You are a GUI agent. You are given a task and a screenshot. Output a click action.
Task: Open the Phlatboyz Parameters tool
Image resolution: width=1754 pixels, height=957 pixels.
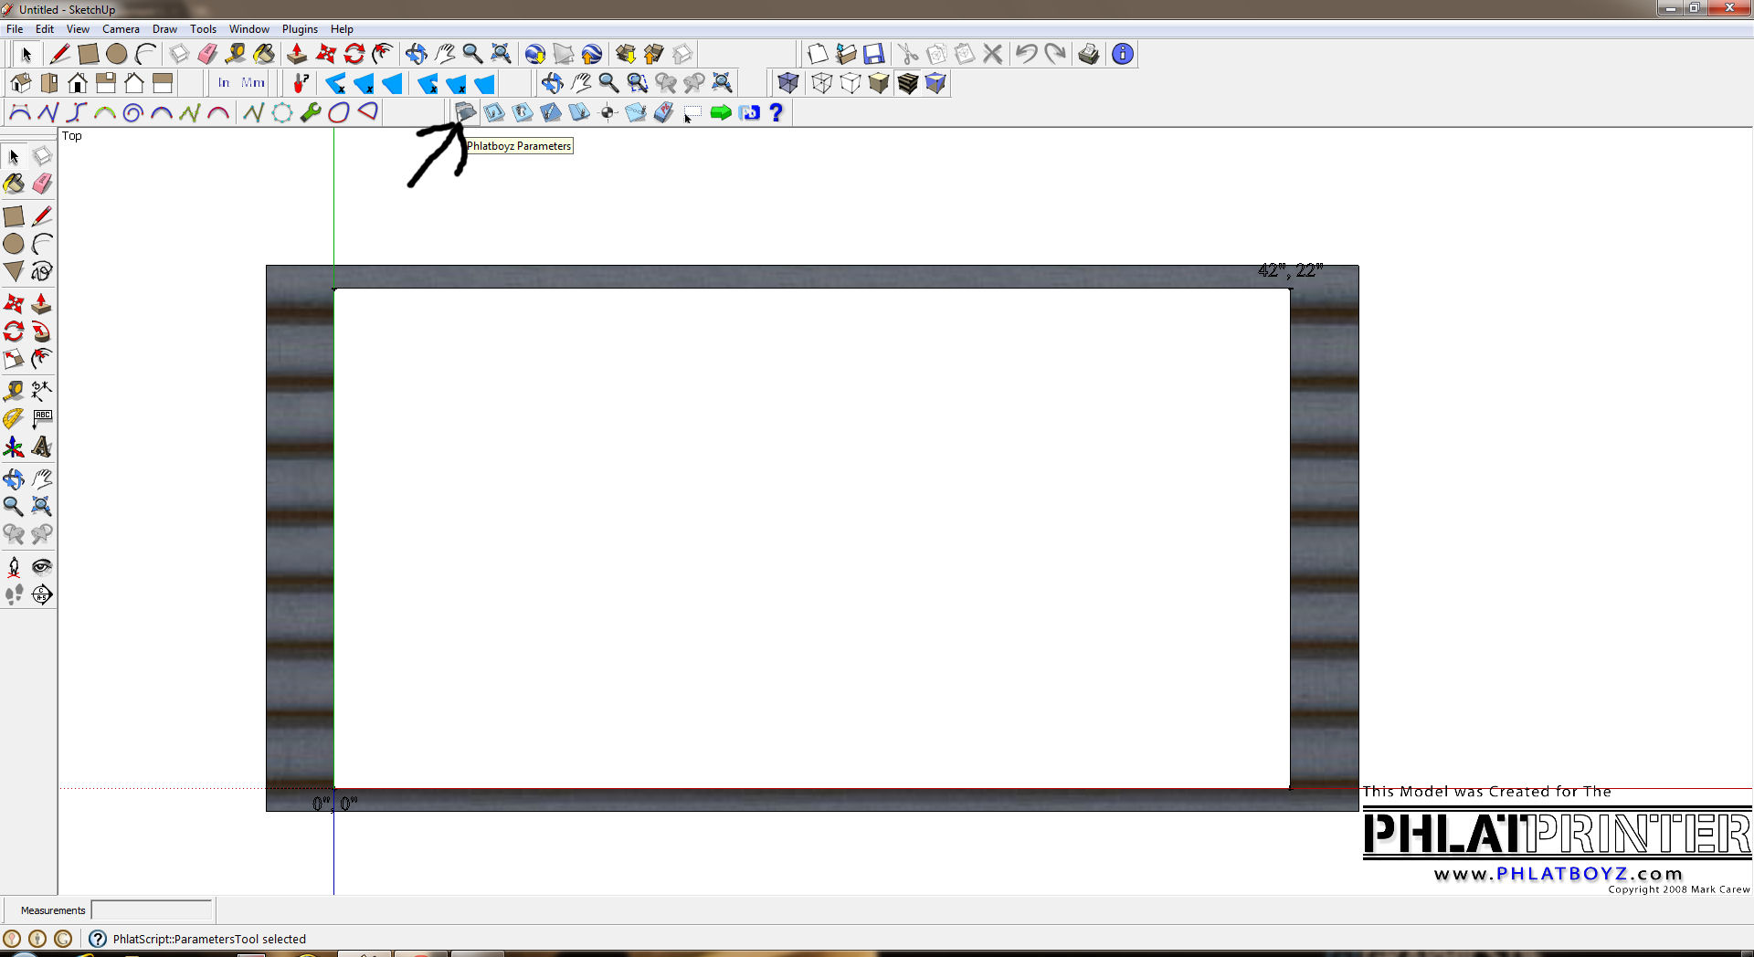pyautogui.click(x=466, y=112)
